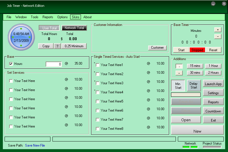Uncheck the Base Hours checkbox
228x152 pixels.
11,64
